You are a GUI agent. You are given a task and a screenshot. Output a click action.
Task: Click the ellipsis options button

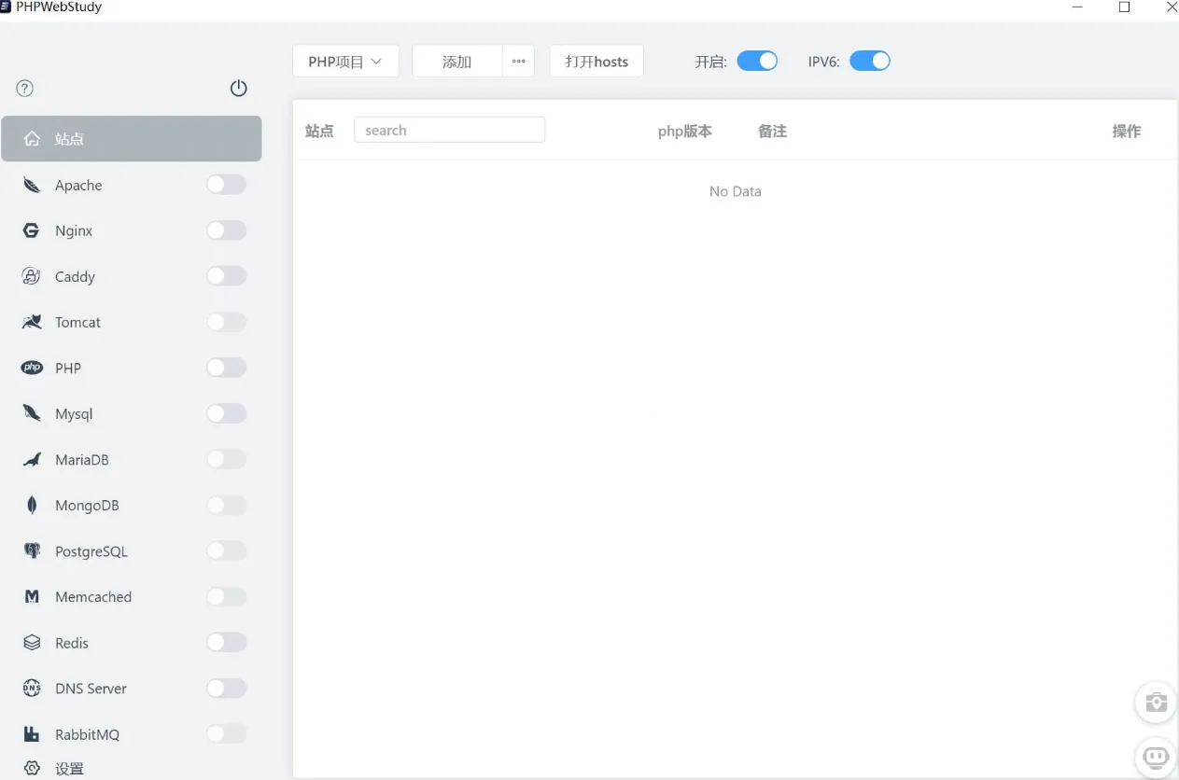518,60
